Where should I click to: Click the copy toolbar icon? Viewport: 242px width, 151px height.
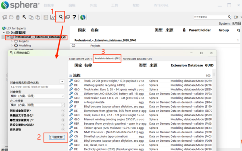(x=31, y=17)
